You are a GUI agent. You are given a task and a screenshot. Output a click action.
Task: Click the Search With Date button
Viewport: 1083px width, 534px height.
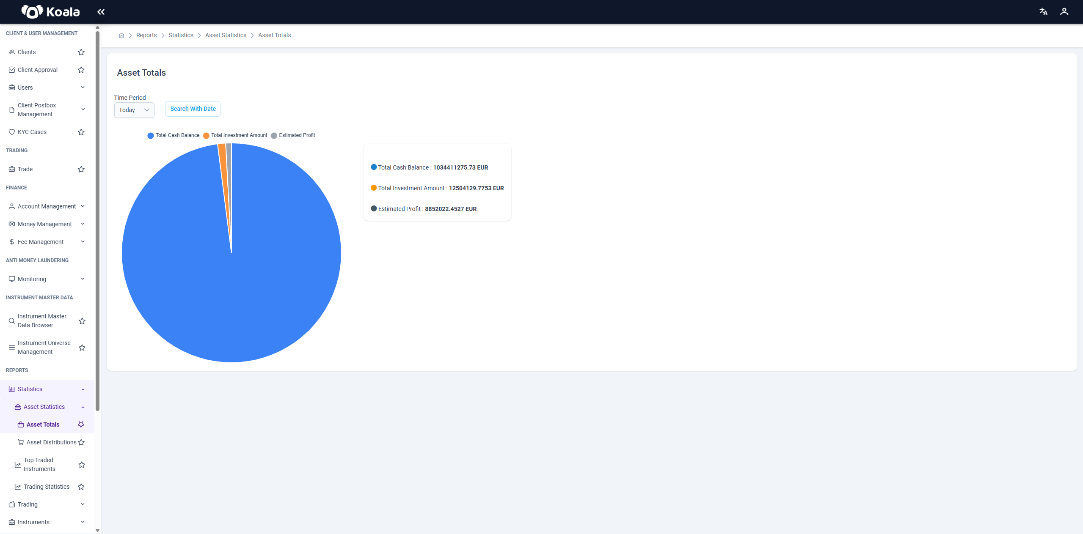coord(193,109)
